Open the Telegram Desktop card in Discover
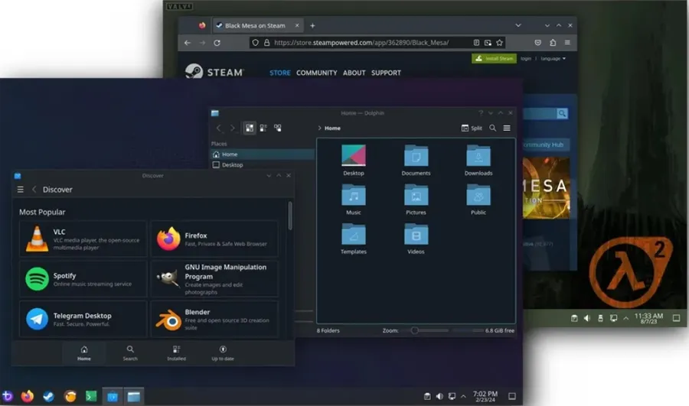 point(83,319)
